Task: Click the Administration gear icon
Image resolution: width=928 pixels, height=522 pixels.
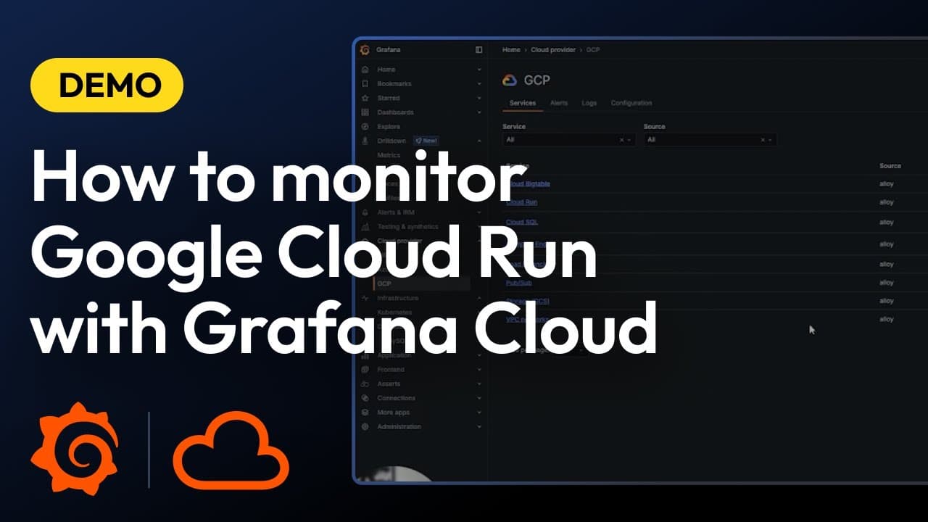Action: click(x=365, y=427)
